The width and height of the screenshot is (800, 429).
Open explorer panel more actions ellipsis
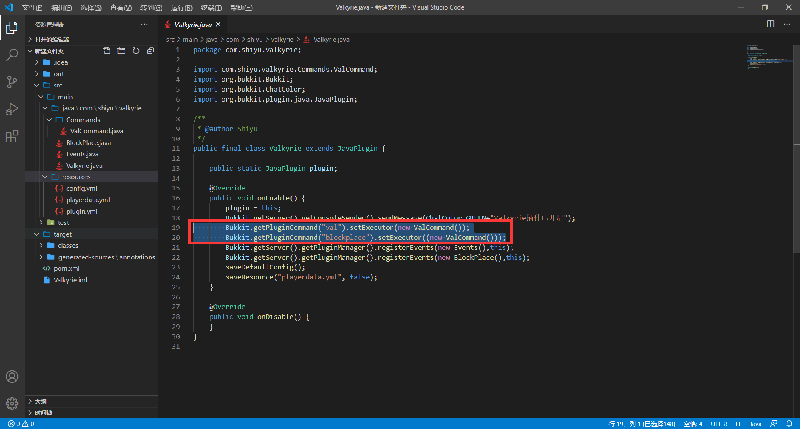[144, 24]
